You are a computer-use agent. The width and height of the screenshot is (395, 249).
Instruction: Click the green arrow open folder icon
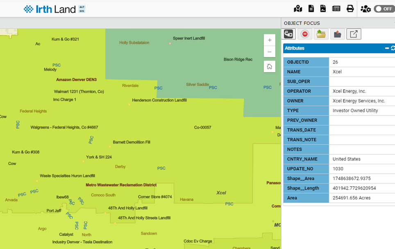[x=321, y=34]
